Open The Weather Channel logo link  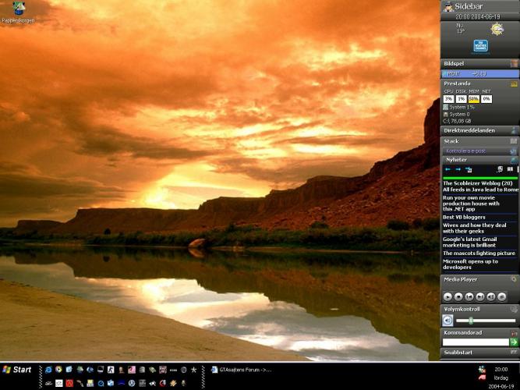click(480, 45)
